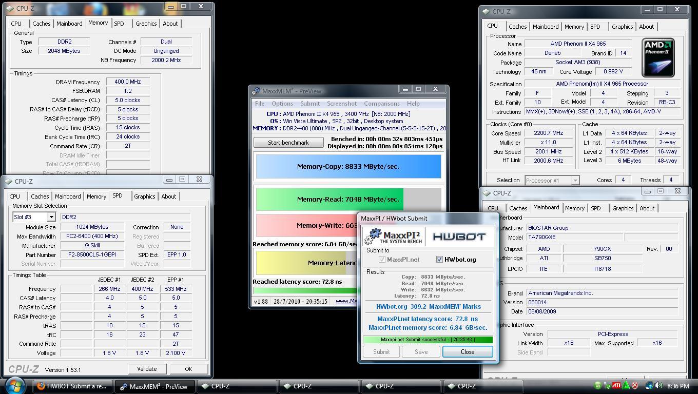Click EPP #1 voltage 2.100 V cell

coord(176,353)
